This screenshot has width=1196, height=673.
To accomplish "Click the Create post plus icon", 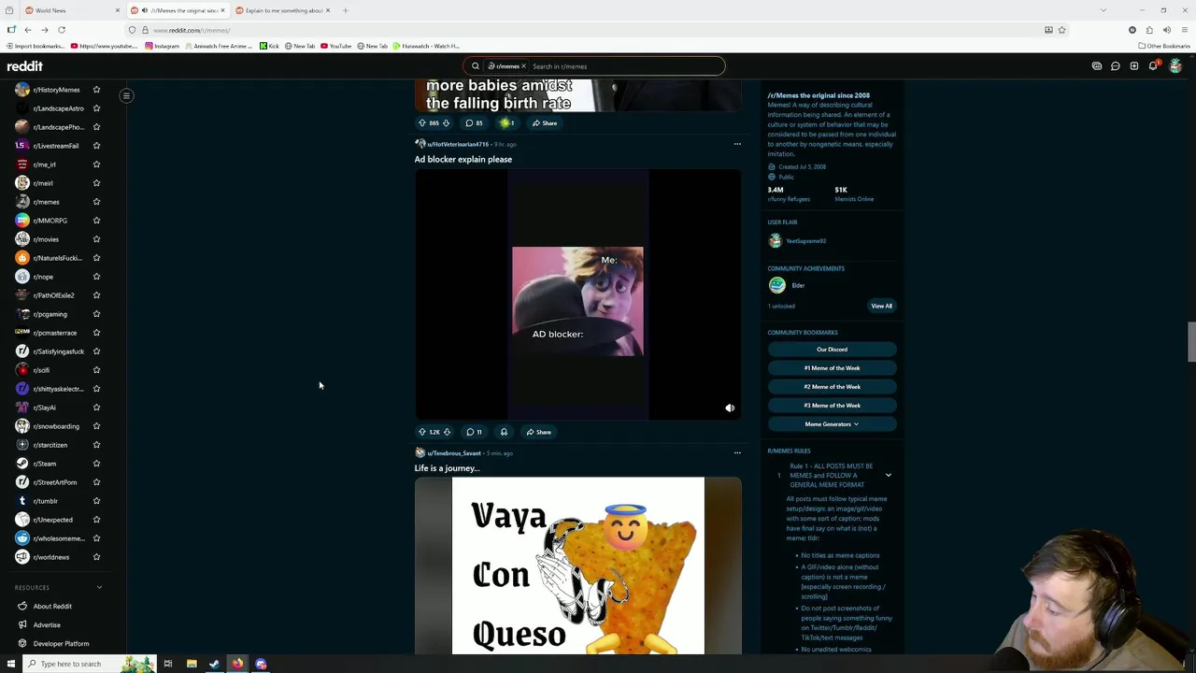I will point(1134,66).
